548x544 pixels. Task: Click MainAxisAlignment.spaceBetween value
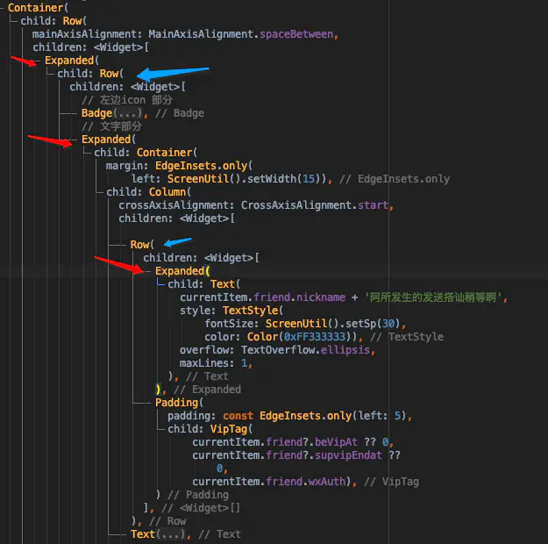[240, 34]
